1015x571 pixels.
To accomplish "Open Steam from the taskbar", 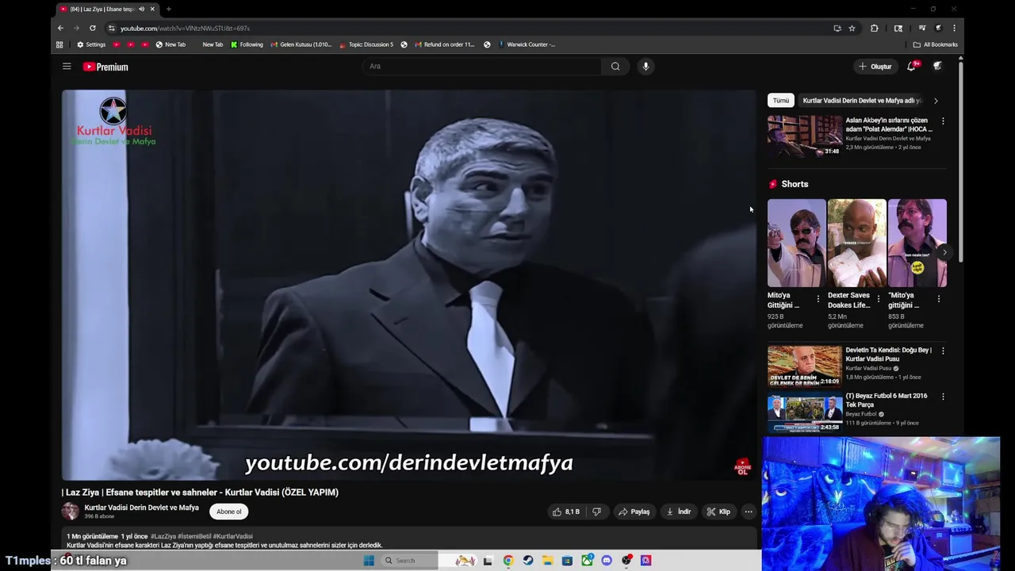I will tap(527, 561).
